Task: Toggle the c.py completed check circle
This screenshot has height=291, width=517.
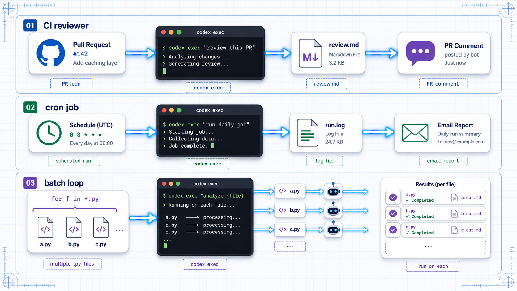Action: [393, 230]
